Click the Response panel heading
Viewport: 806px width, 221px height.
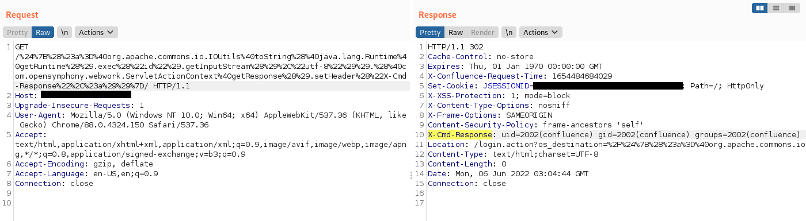(x=438, y=14)
